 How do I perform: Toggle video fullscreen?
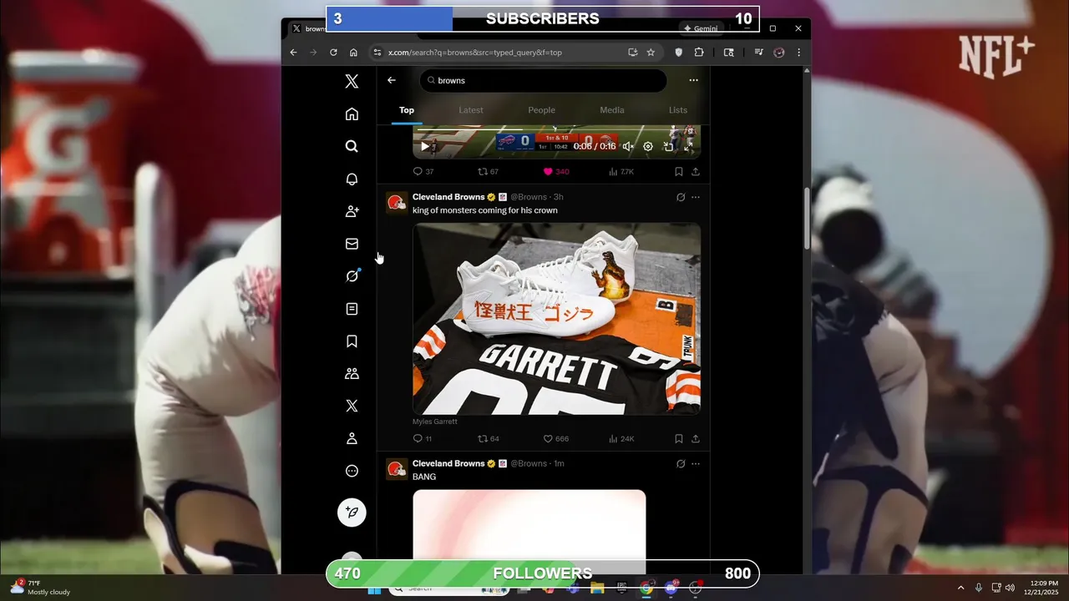click(688, 146)
